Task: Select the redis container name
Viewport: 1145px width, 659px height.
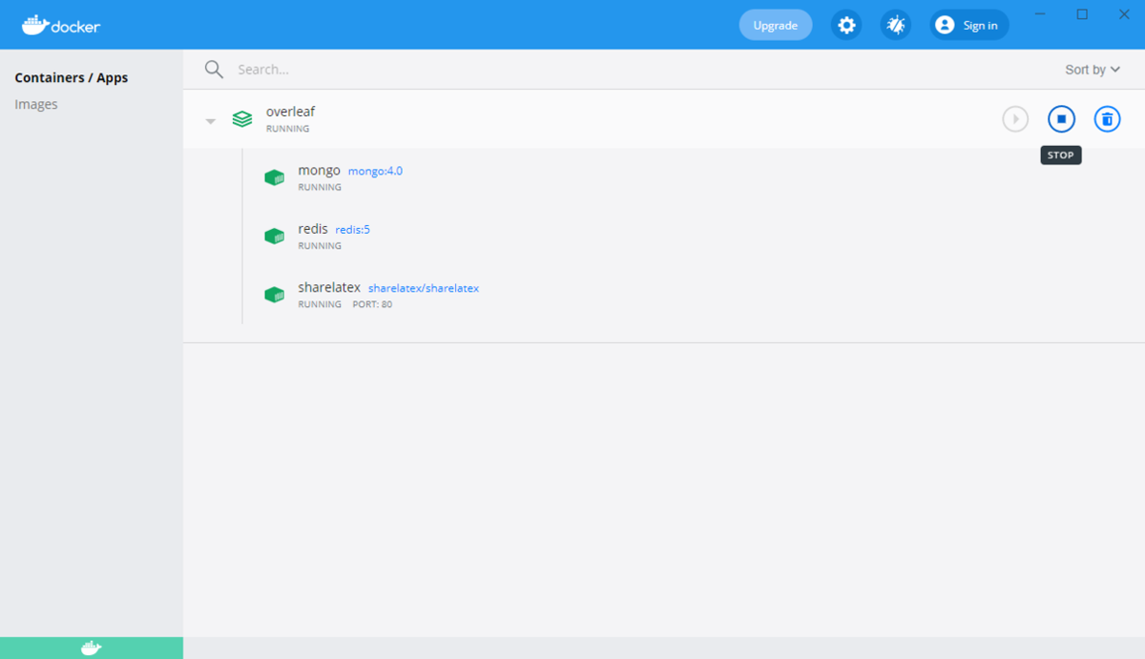Action: pos(313,229)
